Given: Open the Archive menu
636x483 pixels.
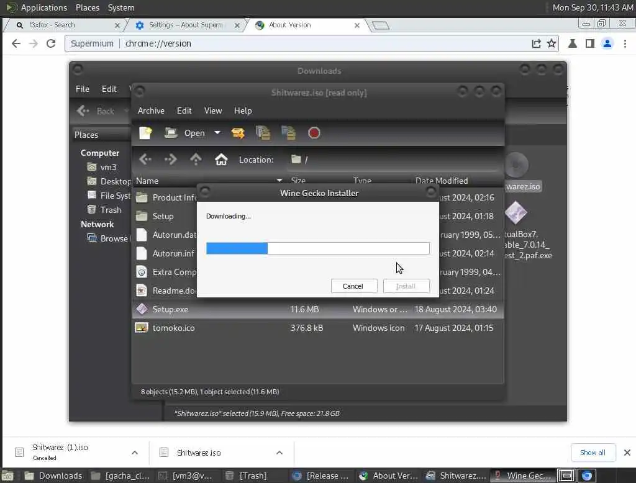Looking at the screenshot, I should [151, 111].
